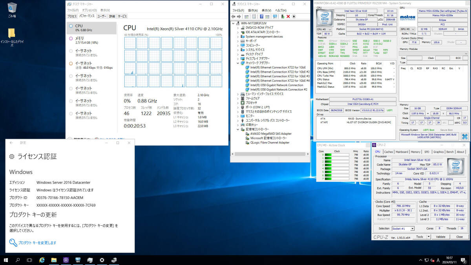Collapse the storage controllers tree node

[x=238, y=129]
